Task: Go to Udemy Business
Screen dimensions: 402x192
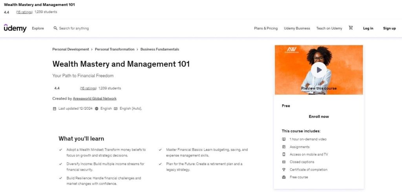Action: coord(297,28)
